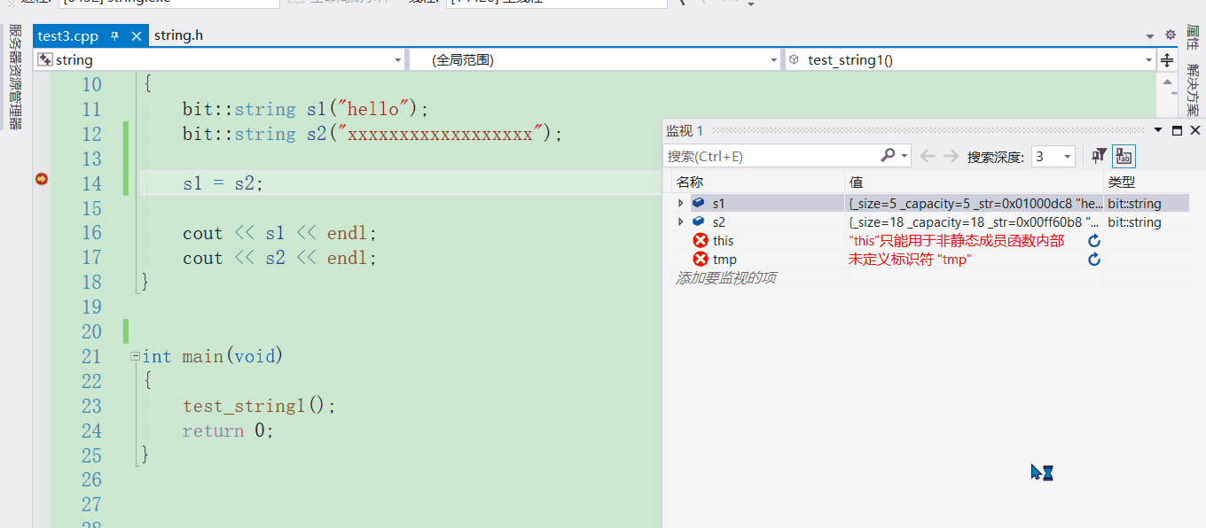Click line number 16 in the gutter

(91, 233)
